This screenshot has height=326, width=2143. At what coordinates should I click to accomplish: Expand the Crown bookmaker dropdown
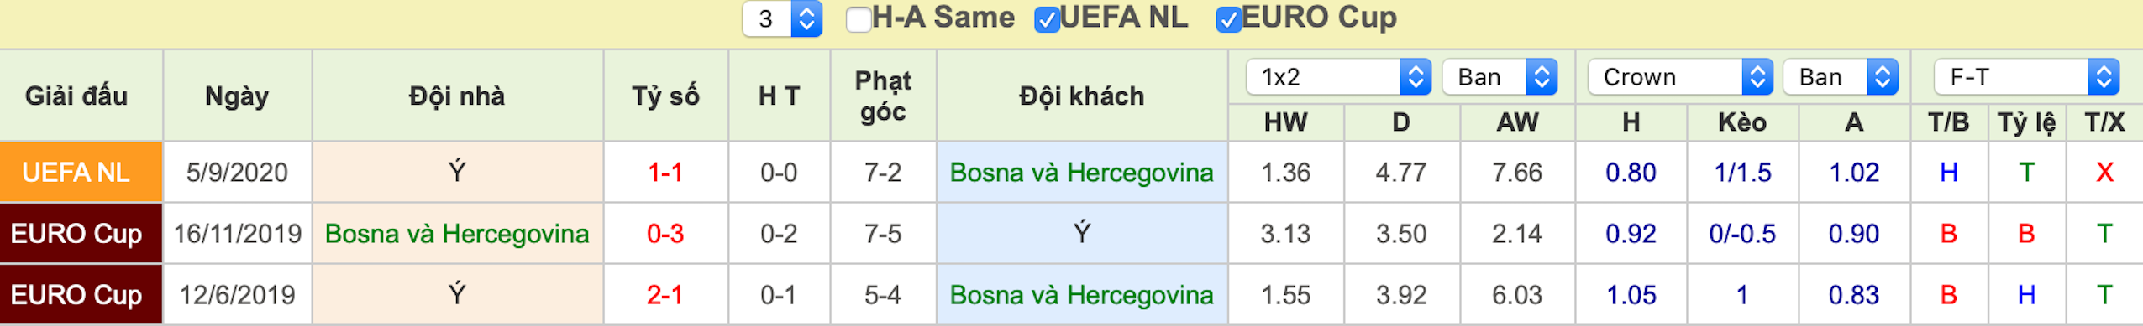(x=1680, y=77)
